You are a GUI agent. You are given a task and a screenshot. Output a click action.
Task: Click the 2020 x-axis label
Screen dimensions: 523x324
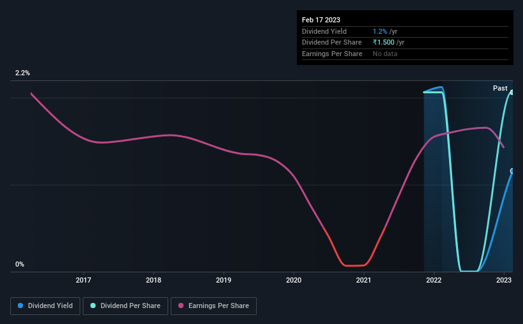click(294, 280)
